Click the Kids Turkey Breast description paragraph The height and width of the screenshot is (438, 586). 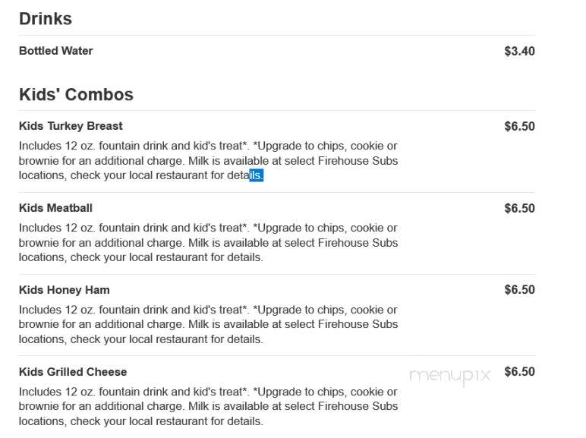coord(208,161)
